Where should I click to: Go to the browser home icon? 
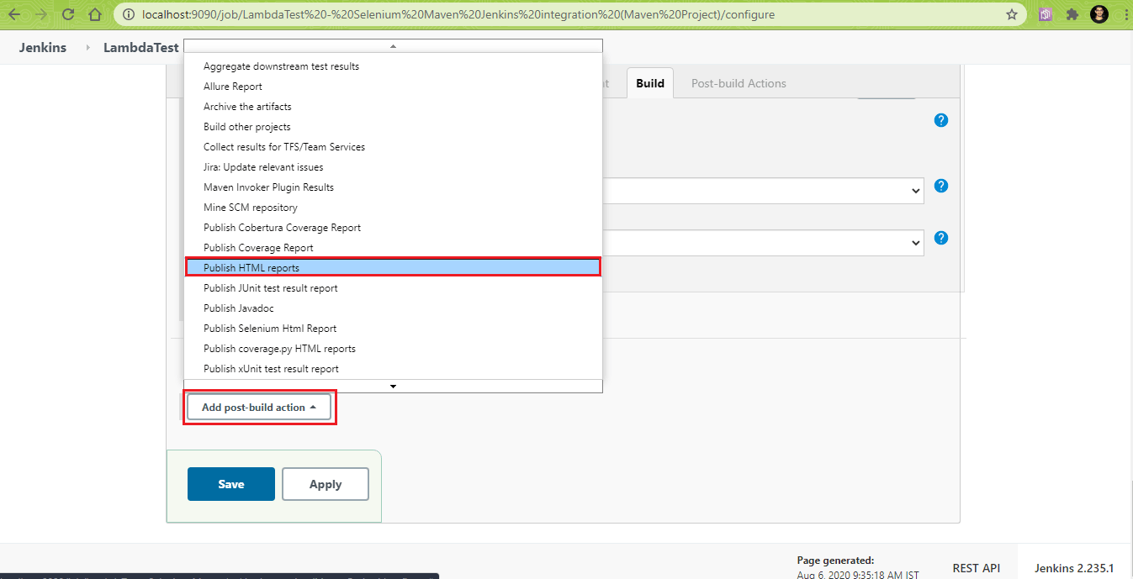(95, 14)
